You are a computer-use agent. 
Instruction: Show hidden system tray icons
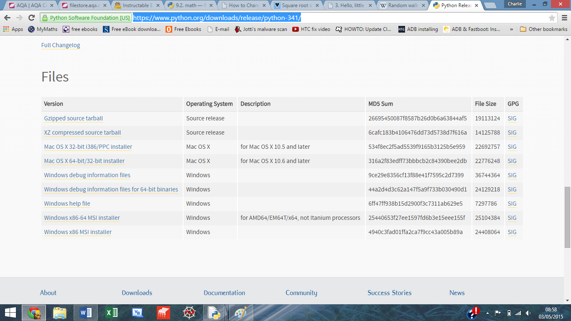coord(487,313)
